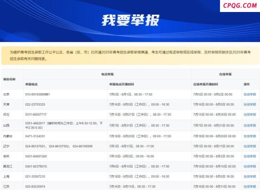Open 在线举报 link in the 河北 row

(250, 114)
